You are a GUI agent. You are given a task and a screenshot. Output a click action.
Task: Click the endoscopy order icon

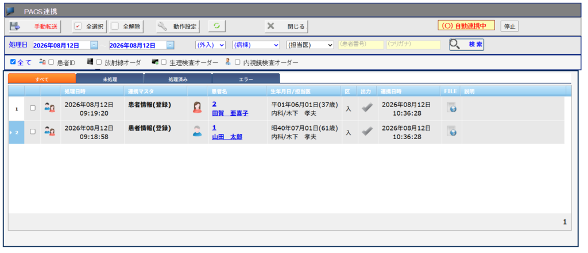tap(228, 62)
